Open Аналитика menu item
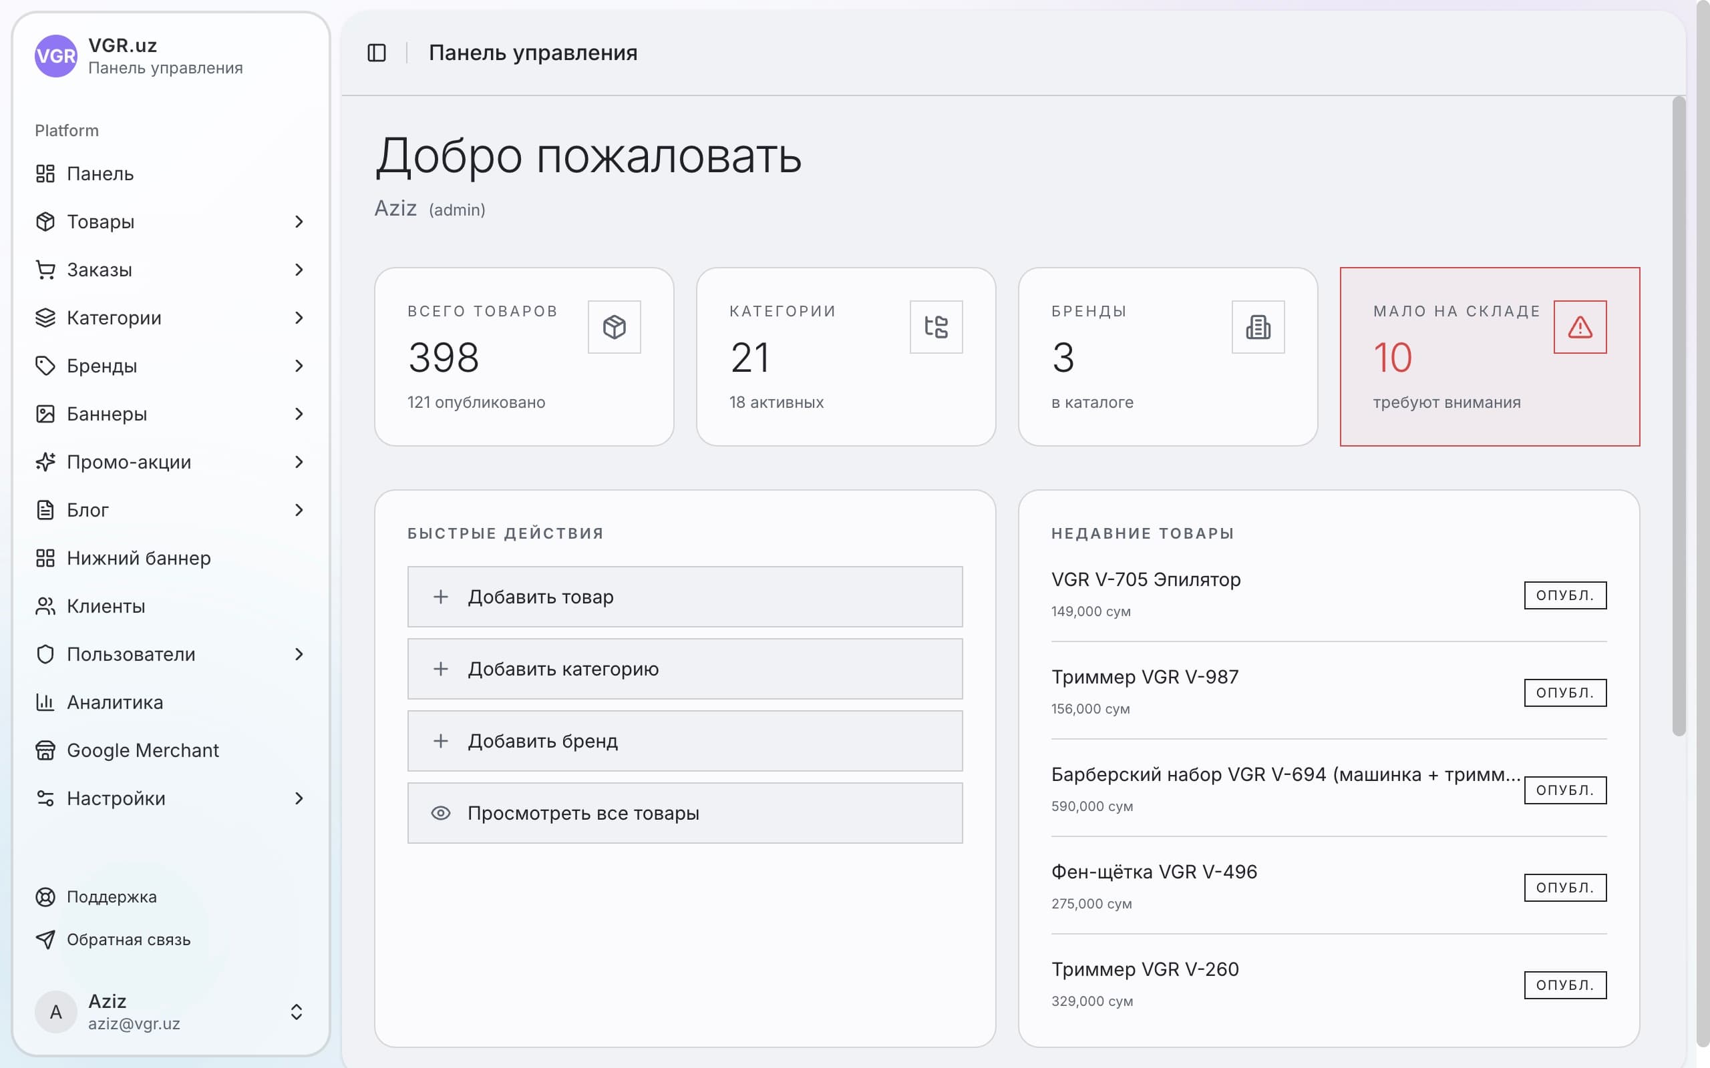 click(171, 702)
